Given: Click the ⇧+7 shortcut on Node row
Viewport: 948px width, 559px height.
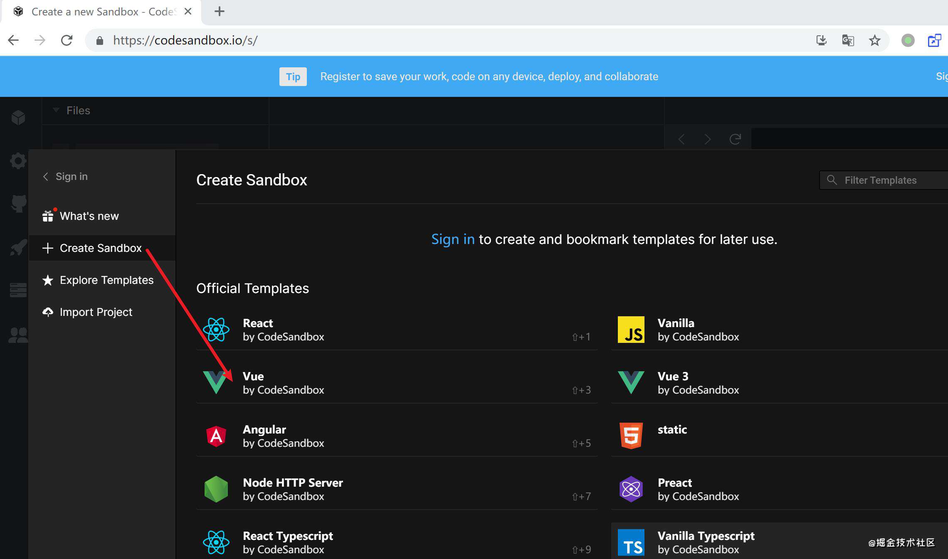Looking at the screenshot, I should 581,497.
